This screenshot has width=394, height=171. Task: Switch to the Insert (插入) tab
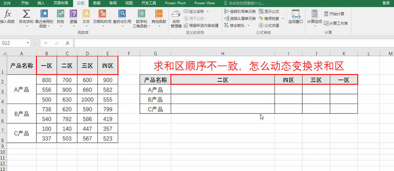41,3
